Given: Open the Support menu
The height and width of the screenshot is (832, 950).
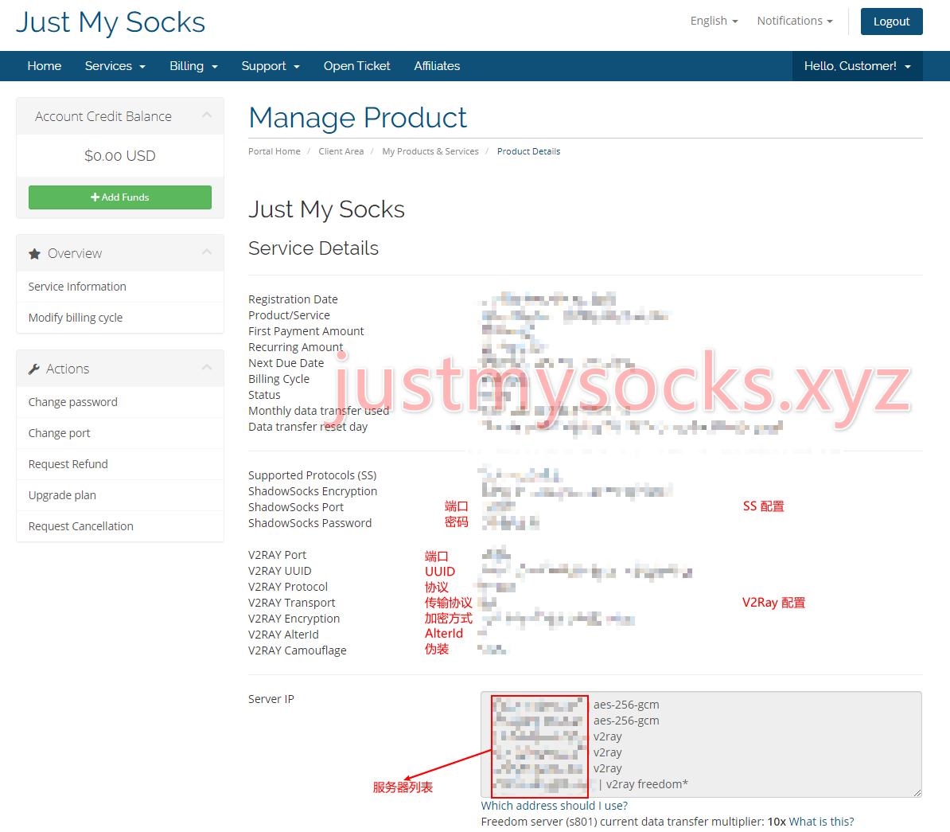Looking at the screenshot, I should pos(271,66).
